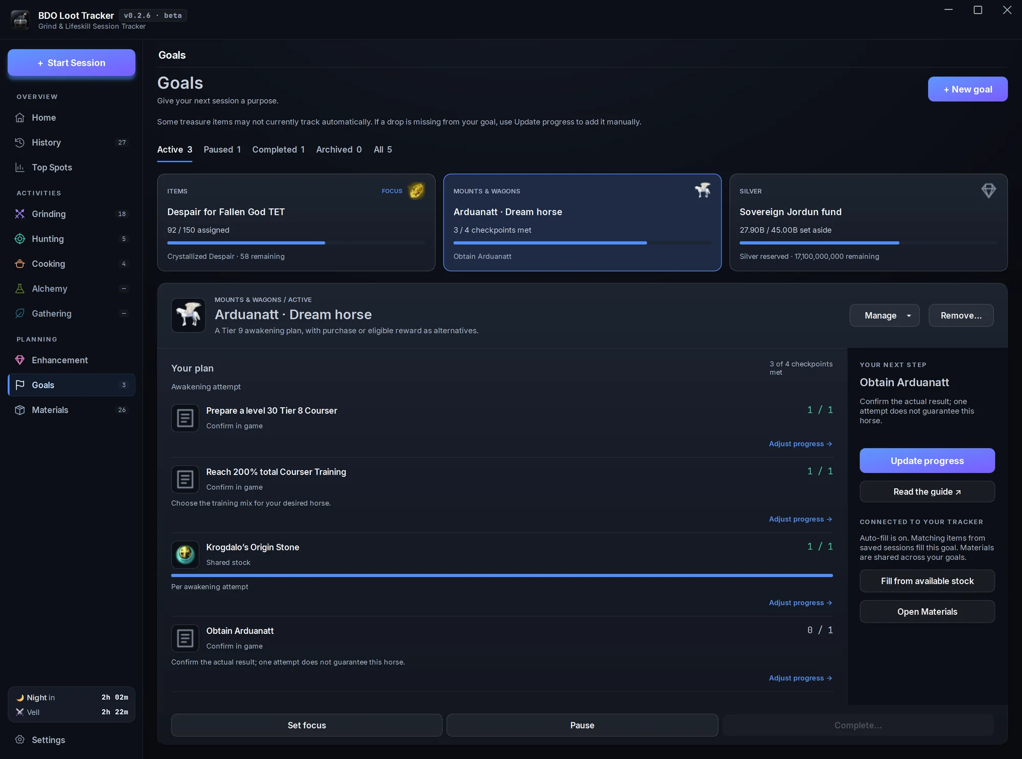
Task: Open Read the guide link
Action: coord(927,492)
